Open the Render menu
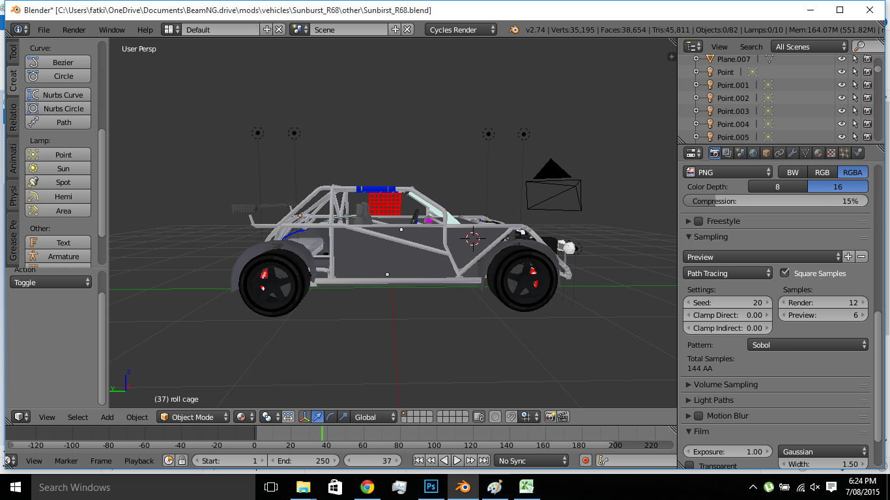Image resolution: width=890 pixels, height=500 pixels. point(74,30)
